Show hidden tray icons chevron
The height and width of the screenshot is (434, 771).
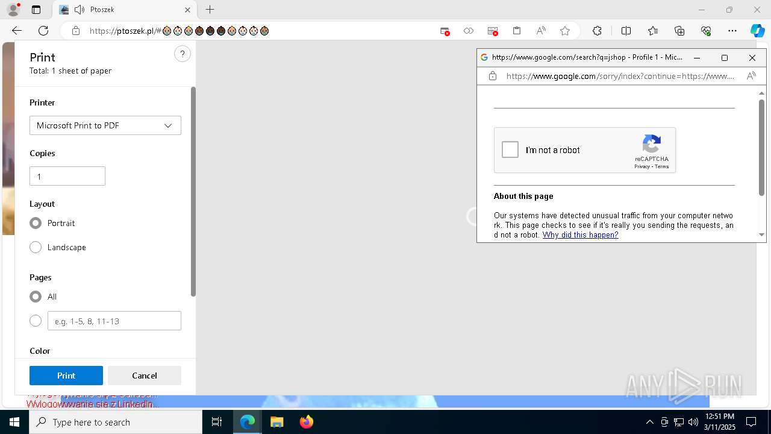pos(649,422)
